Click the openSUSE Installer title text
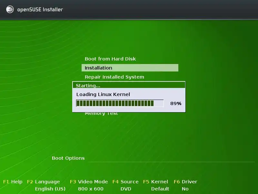Image resolution: width=258 pixels, height=194 pixels. tap(40, 10)
